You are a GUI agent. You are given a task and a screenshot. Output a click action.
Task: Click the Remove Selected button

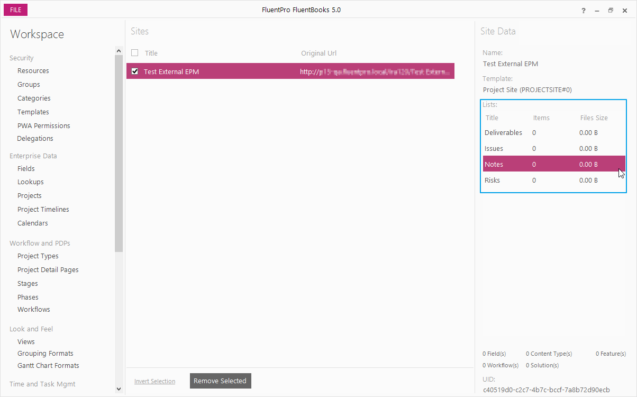(220, 381)
